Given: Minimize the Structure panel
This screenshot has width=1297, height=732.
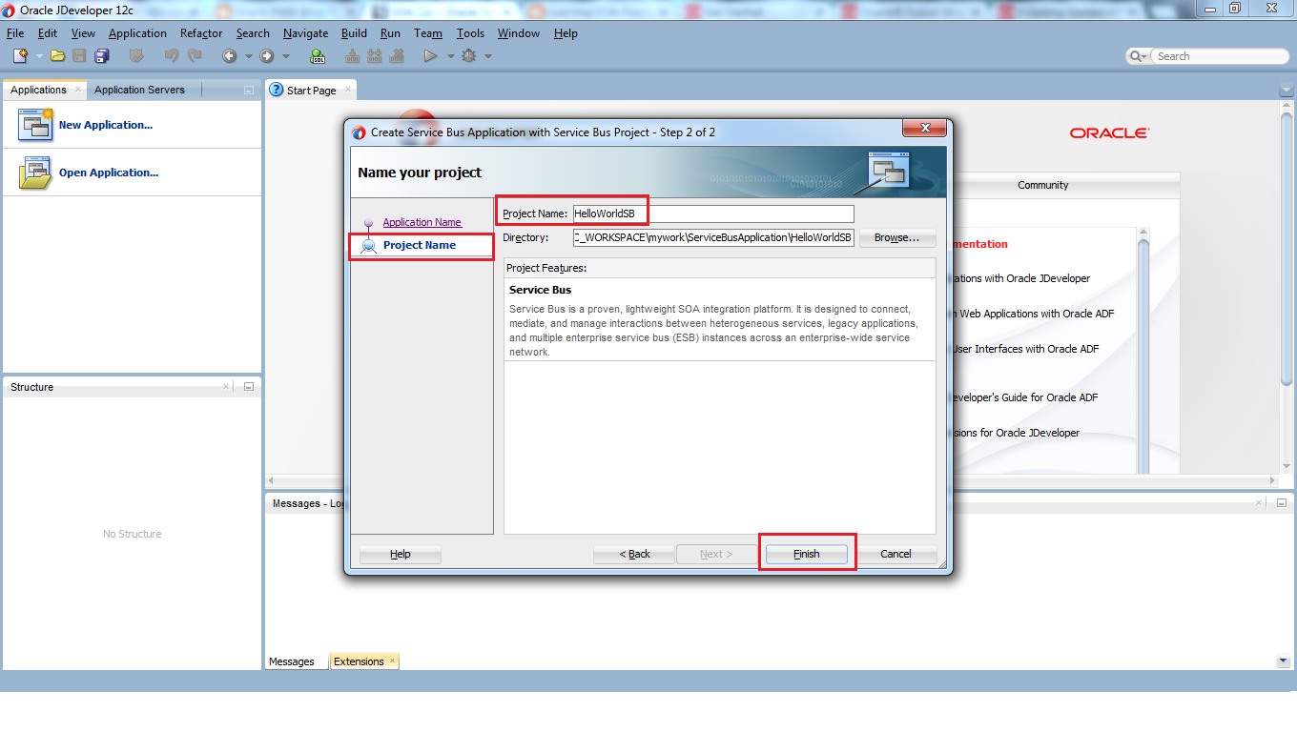Looking at the screenshot, I should tap(249, 387).
